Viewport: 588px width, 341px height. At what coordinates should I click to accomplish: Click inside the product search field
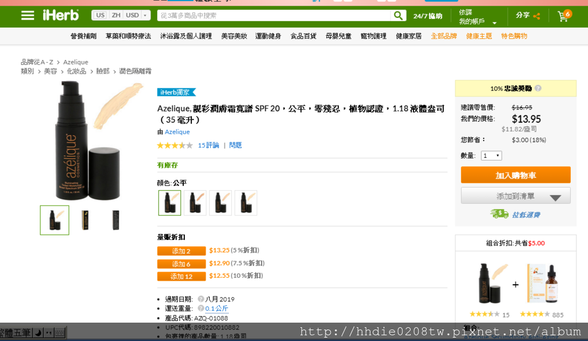click(x=274, y=15)
